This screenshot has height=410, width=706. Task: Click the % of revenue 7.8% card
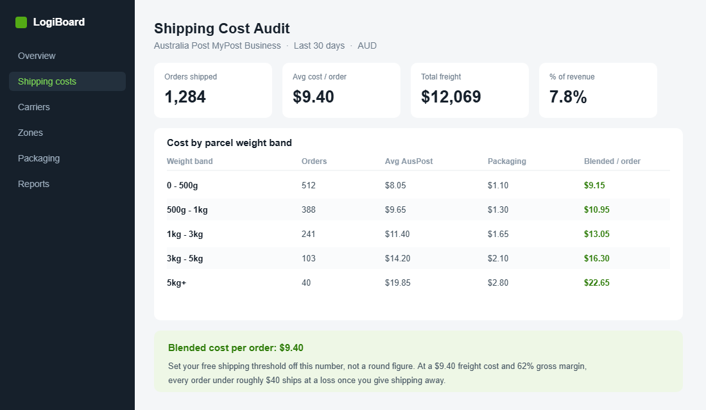click(x=598, y=90)
